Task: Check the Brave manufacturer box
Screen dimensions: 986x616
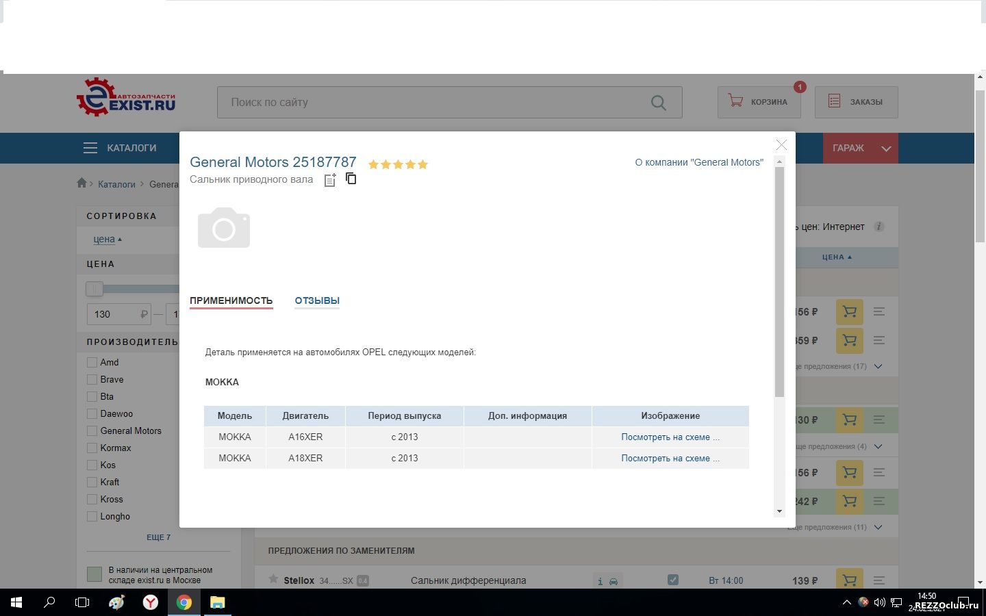Action: tap(92, 379)
